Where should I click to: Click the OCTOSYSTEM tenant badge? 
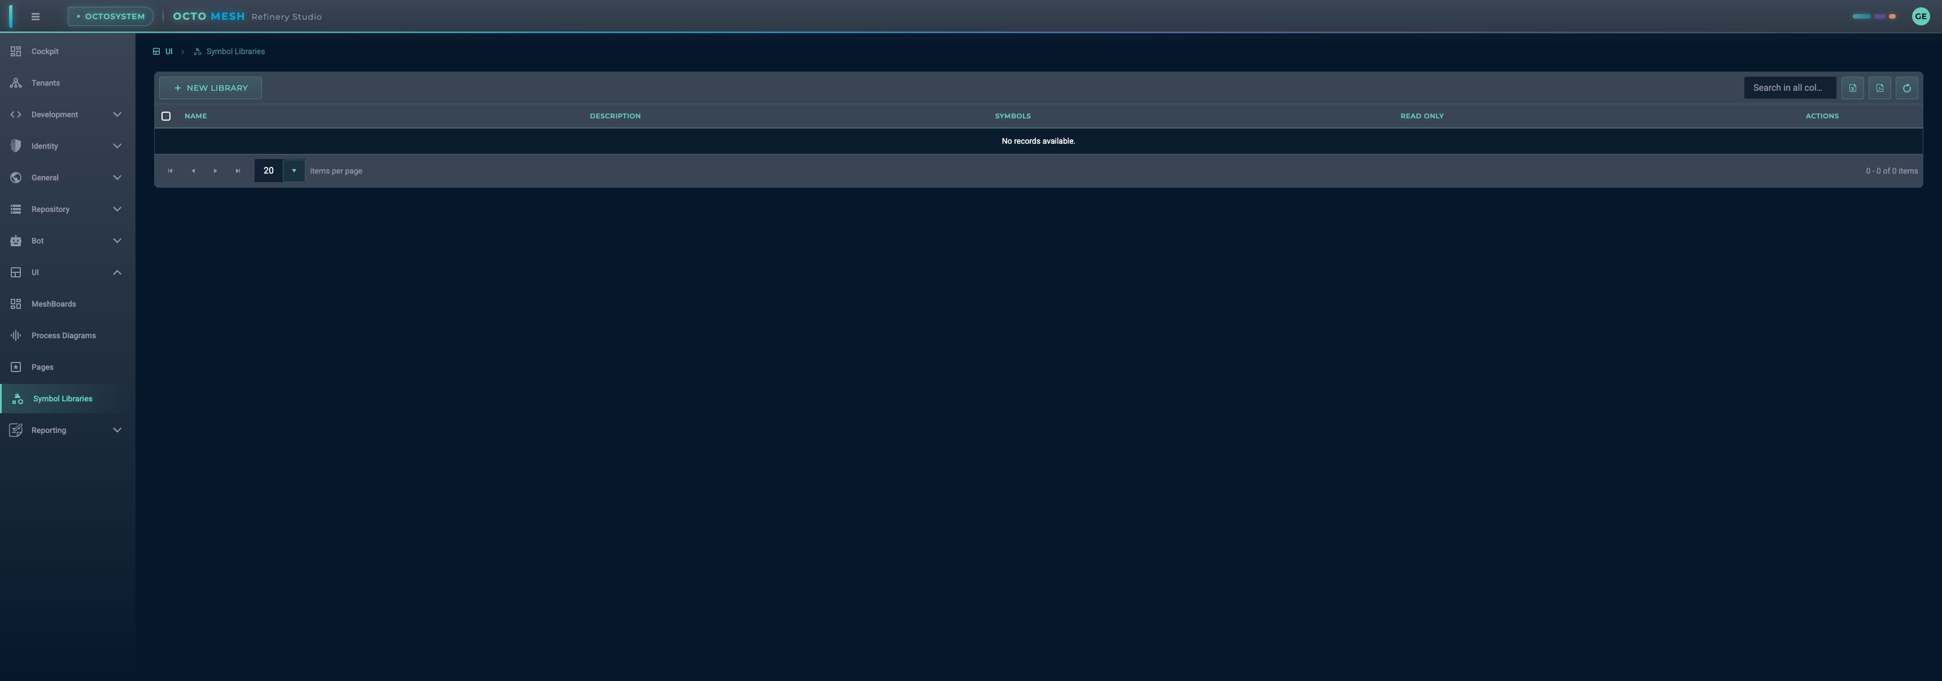coord(111,16)
